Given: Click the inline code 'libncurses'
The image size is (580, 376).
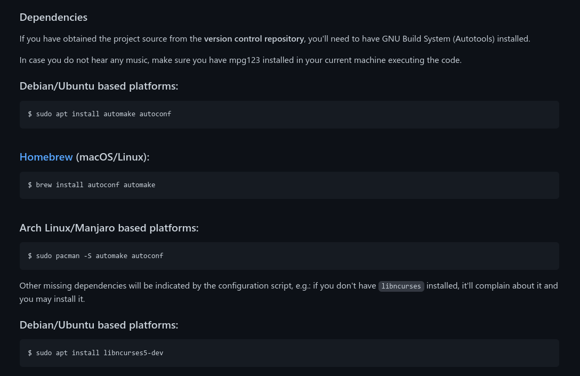Looking at the screenshot, I should click(x=401, y=286).
